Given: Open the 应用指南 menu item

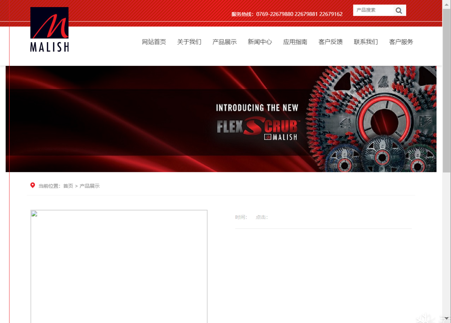Looking at the screenshot, I should point(295,42).
